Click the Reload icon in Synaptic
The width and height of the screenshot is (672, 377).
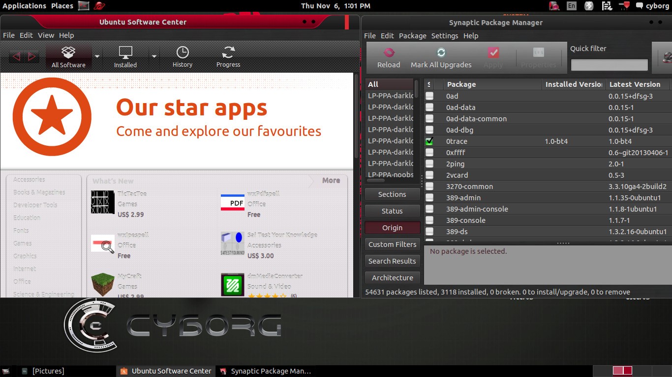point(389,53)
